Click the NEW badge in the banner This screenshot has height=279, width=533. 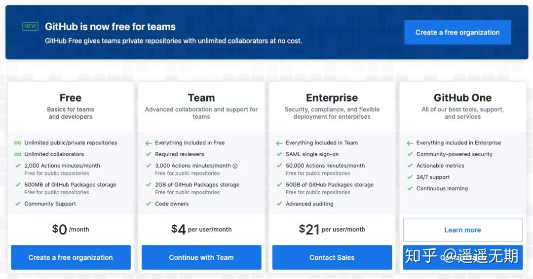(x=30, y=26)
